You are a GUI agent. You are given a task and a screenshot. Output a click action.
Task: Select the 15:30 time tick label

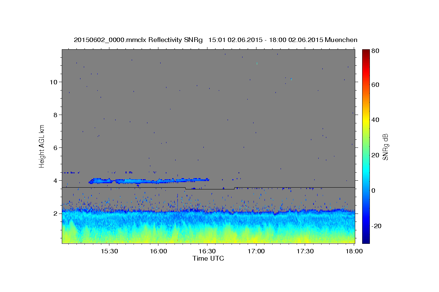109,251
